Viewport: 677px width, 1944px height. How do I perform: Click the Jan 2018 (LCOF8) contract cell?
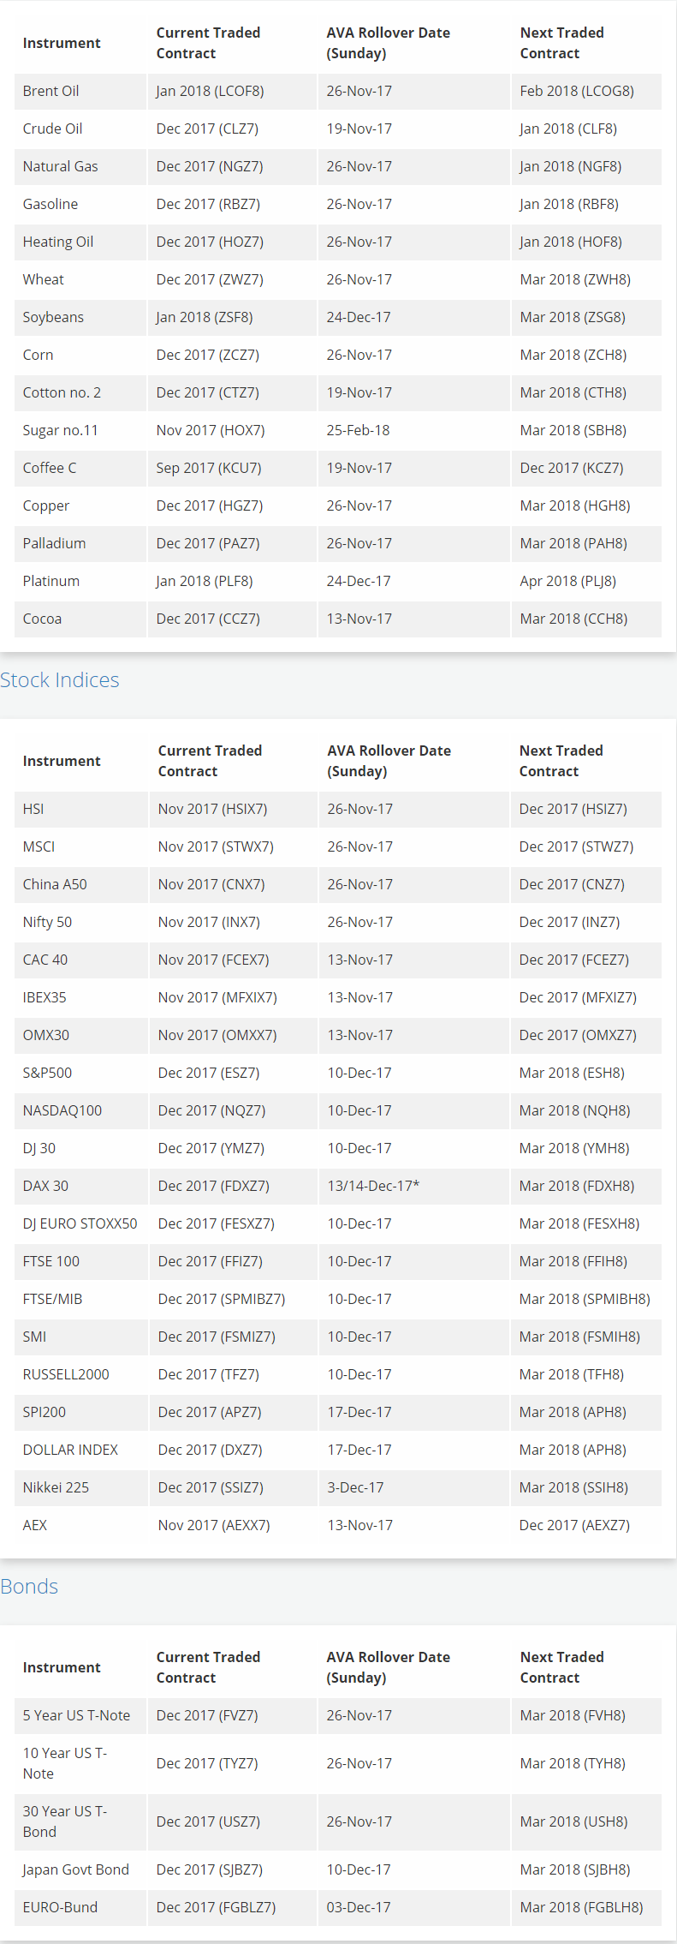[x=210, y=91]
